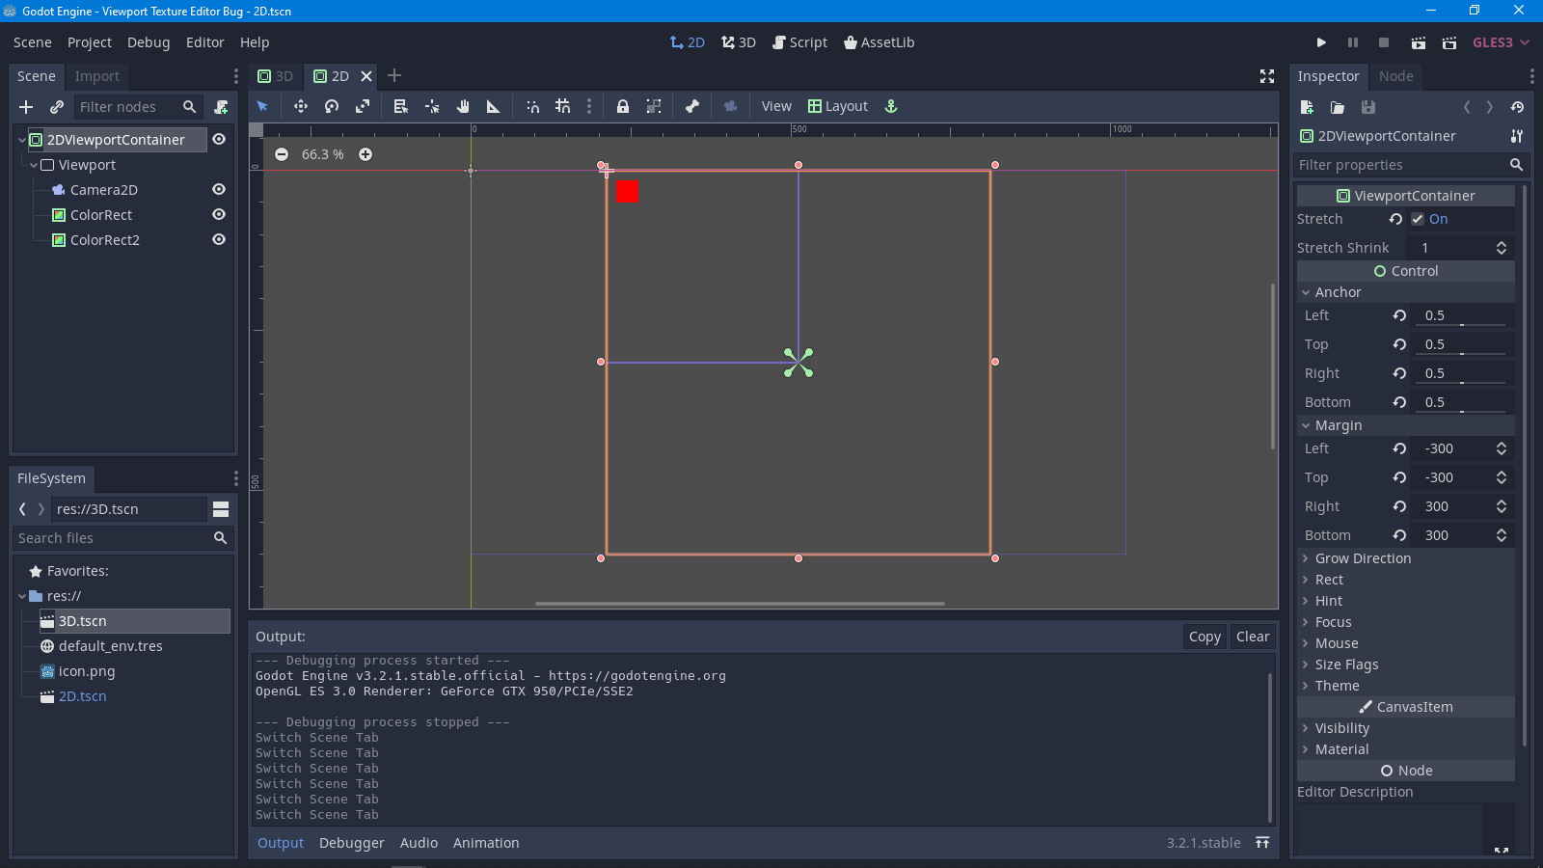Increase Stretch Shrink using its stepper
The height and width of the screenshot is (868, 1543).
point(1501,242)
